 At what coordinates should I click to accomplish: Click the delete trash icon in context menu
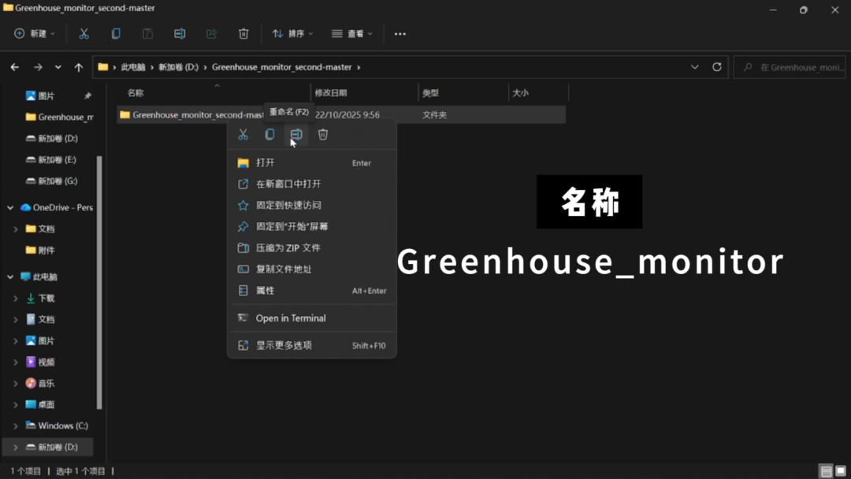coord(323,135)
